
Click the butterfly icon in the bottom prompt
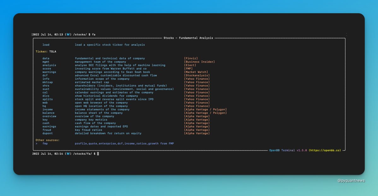(68, 154)
